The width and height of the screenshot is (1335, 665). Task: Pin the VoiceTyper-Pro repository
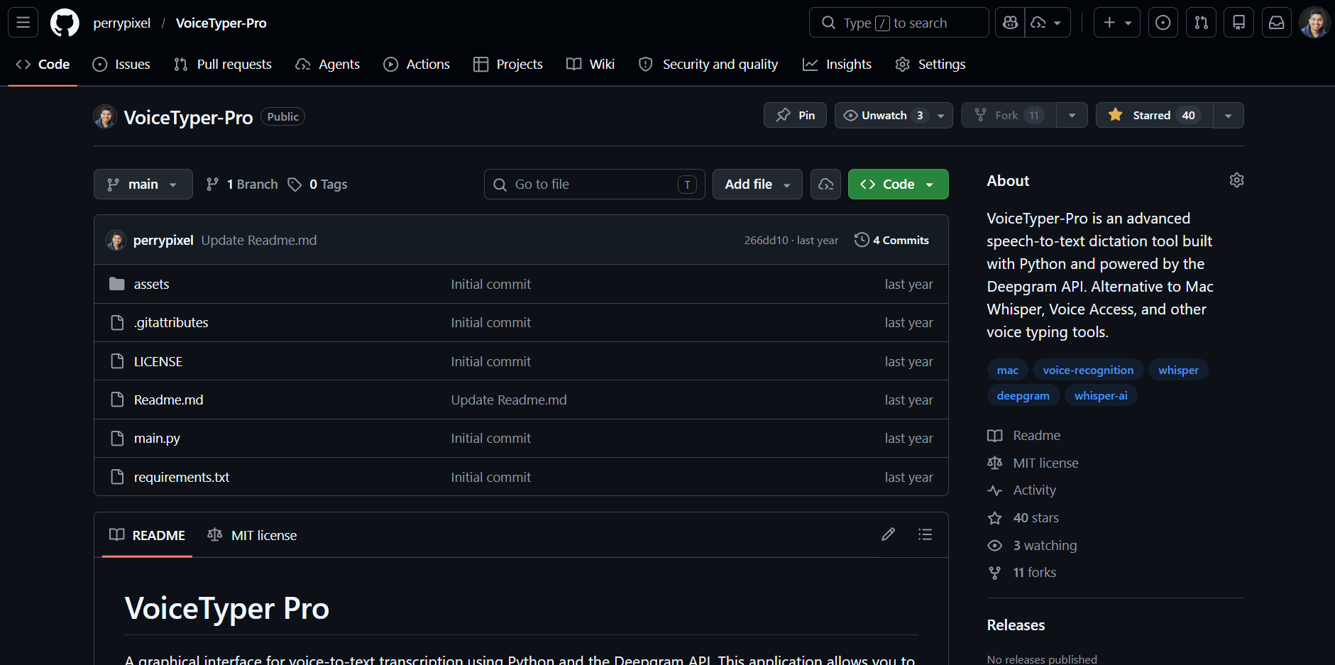795,115
